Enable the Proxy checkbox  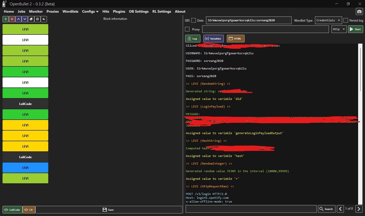click(x=187, y=29)
